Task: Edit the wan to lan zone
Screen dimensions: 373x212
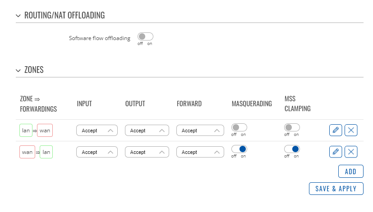Action: click(x=336, y=152)
